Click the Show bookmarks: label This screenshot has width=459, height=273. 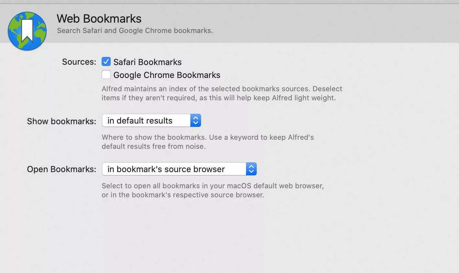61,121
